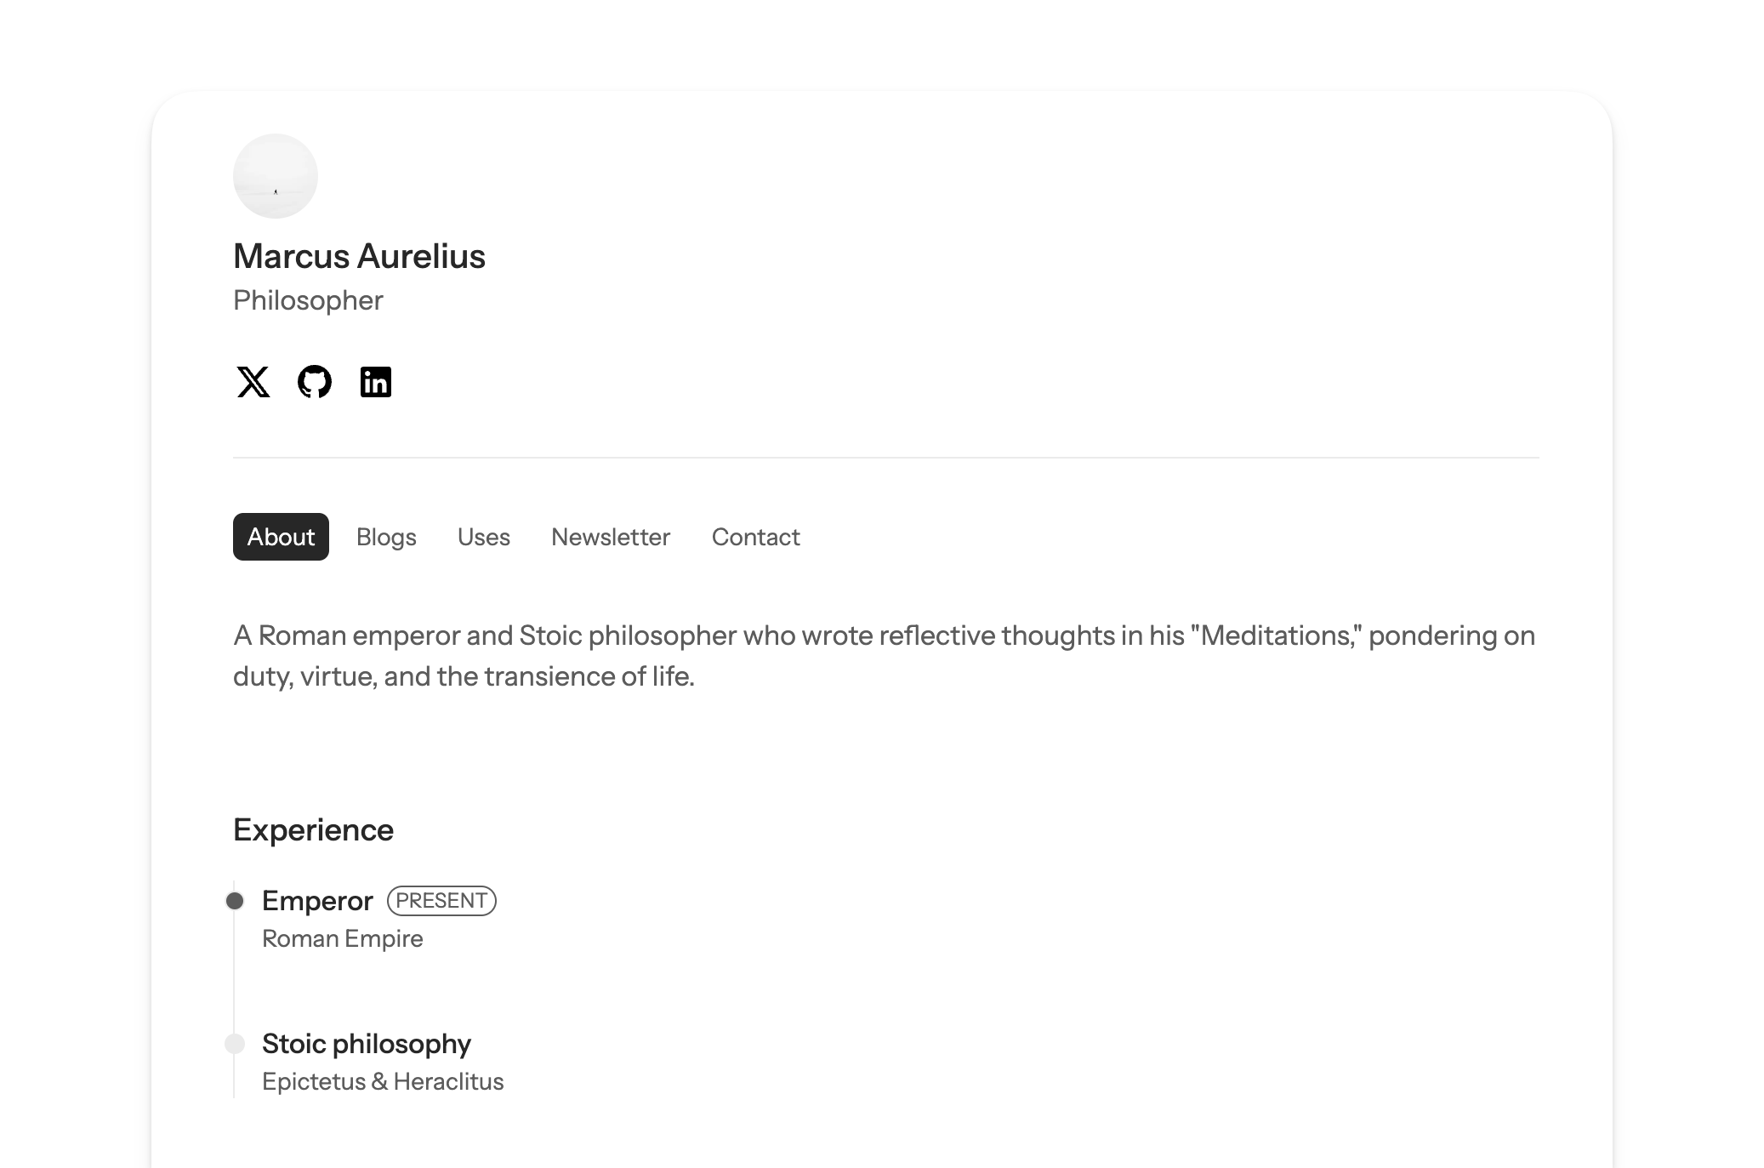Image resolution: width=1764 pixels, height=1168 pixels.
Task: Open the X (Twitter) profile icon
Action: (253, 382)
